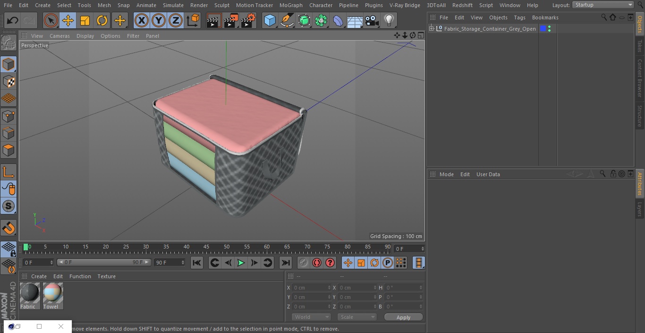Click the end frame field 90 F

[x=169, y=262]
